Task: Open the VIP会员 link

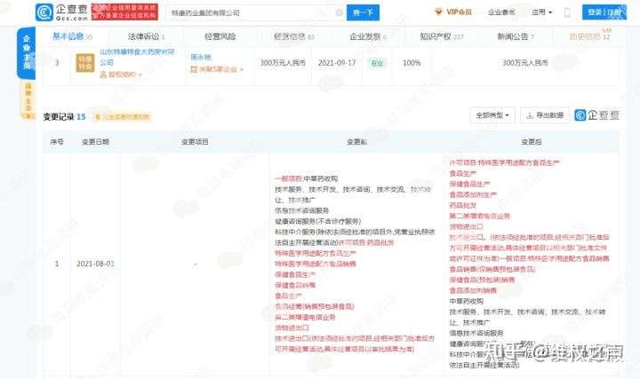Action: (459, 12)
